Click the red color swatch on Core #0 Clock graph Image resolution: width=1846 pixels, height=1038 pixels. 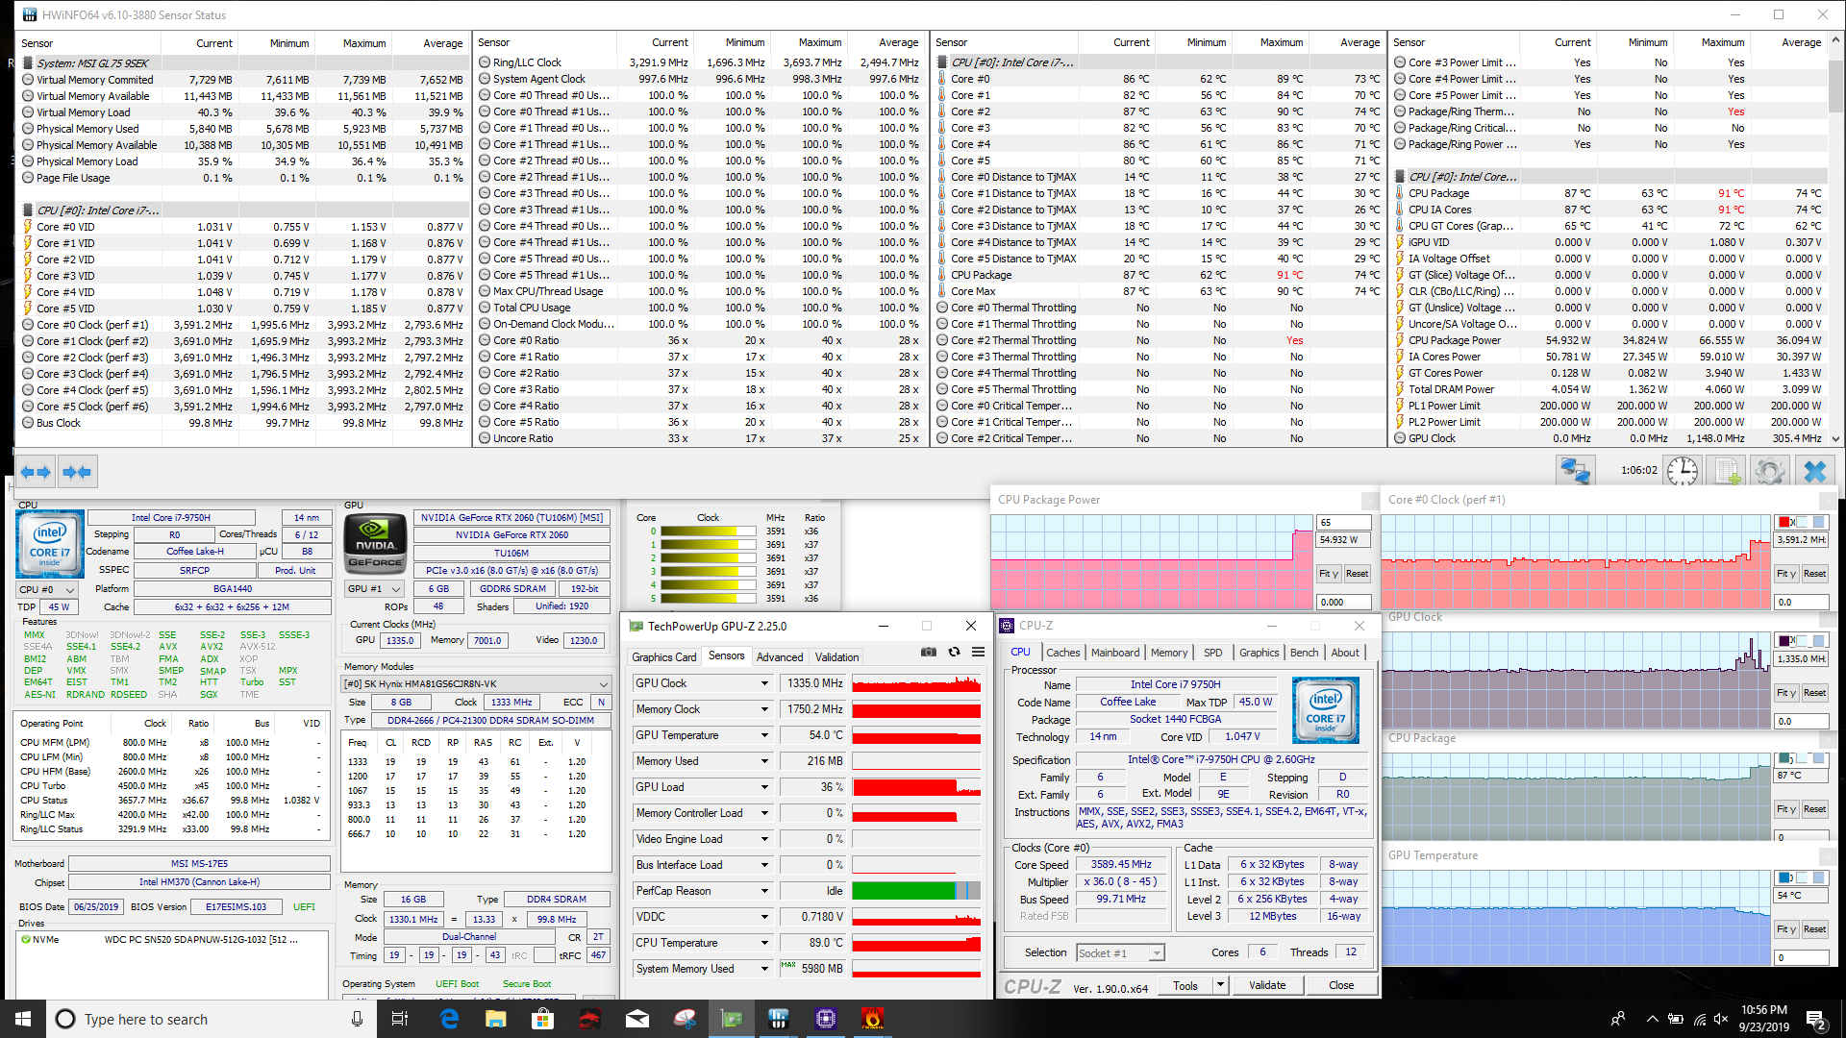[x=1785, y=522]
